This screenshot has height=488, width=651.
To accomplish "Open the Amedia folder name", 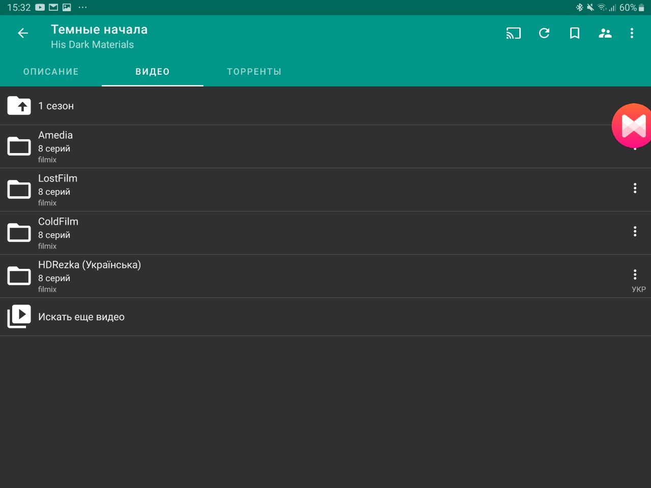I will (x=55, y=135).
